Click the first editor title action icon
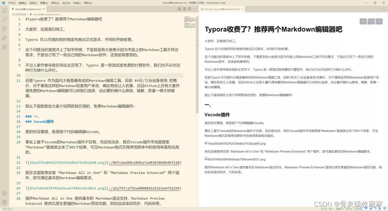This screenshot has height=211, width=388. (179, 9)
